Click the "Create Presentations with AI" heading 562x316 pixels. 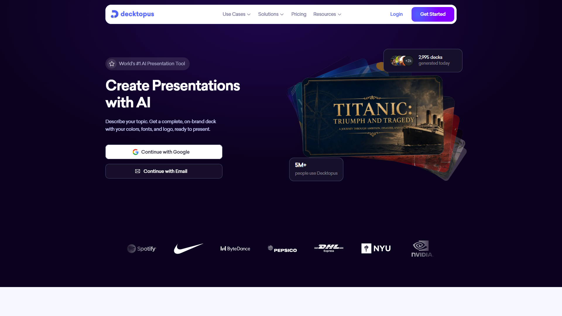click(173, 94)
